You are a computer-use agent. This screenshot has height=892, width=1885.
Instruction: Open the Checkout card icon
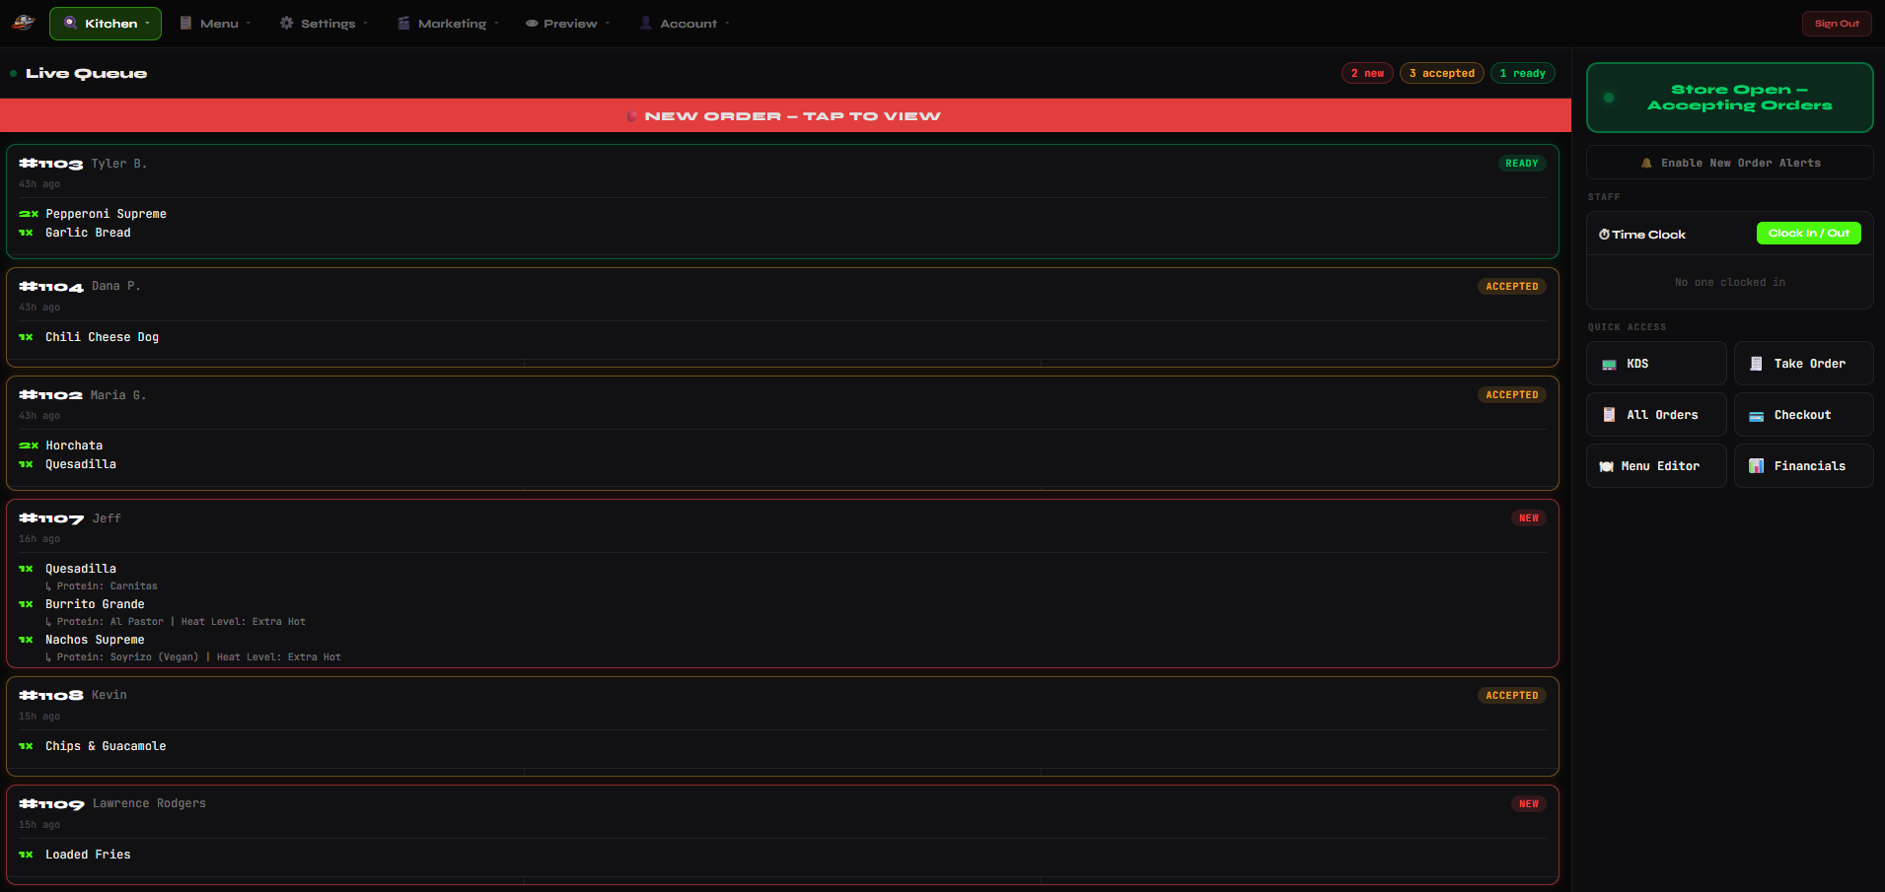click(1756, 414)
